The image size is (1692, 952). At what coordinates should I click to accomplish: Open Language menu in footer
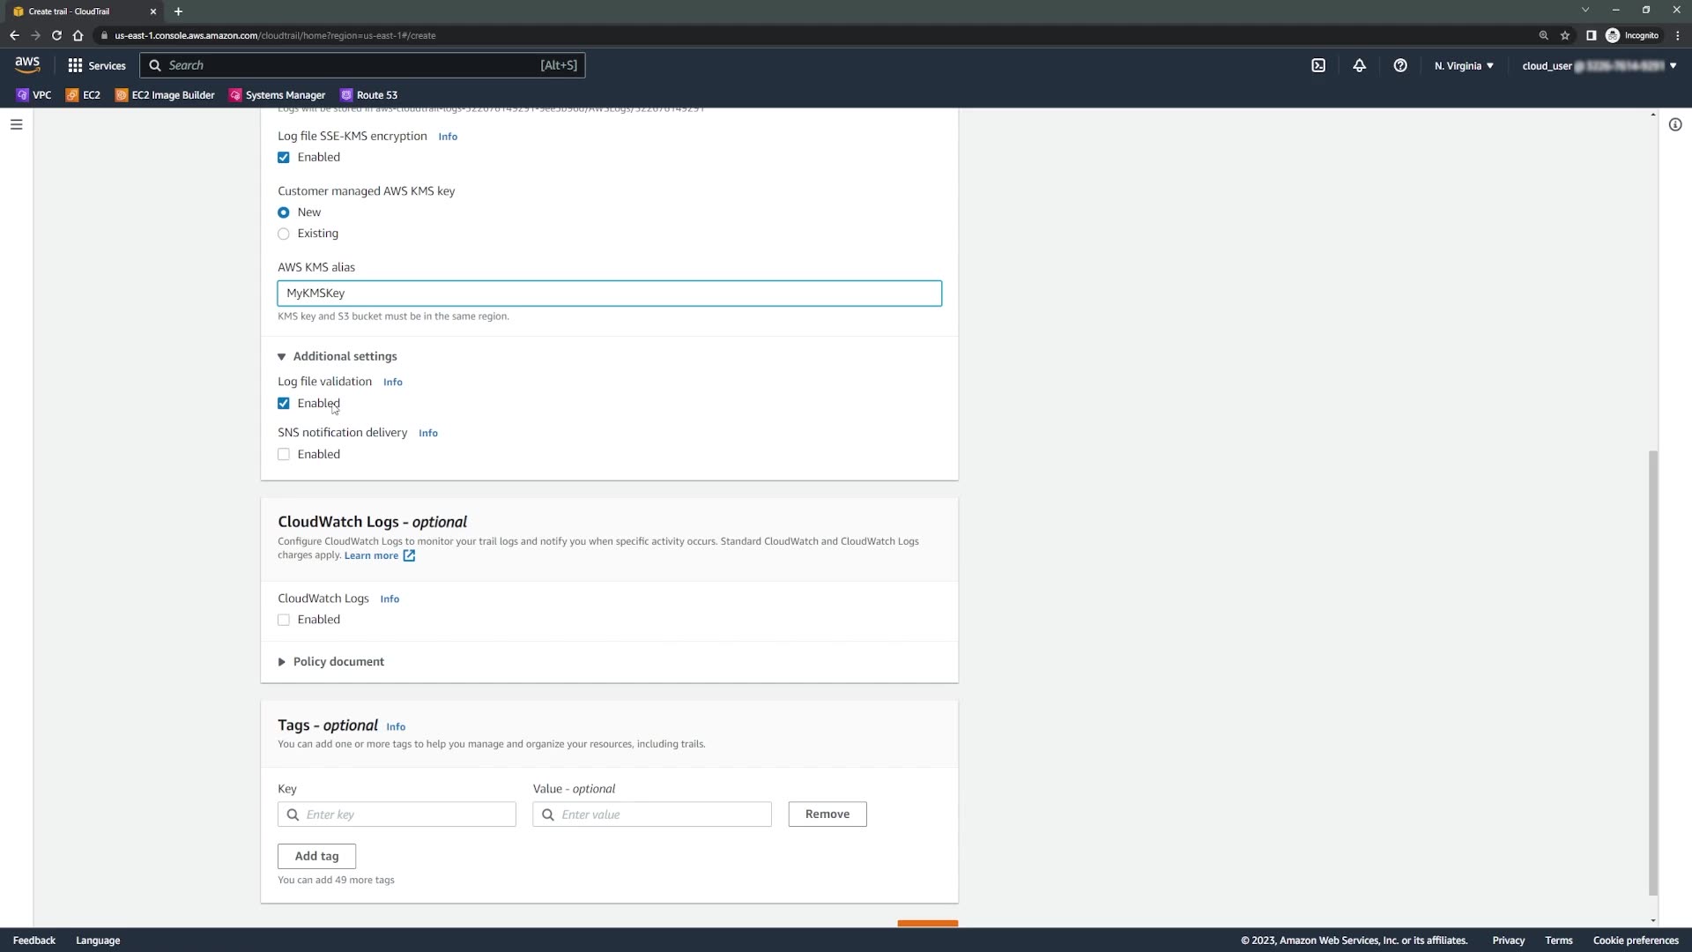[x=98, y=941]
